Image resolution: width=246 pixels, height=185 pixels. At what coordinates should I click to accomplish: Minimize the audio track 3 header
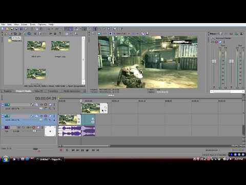tap(3, 127)
